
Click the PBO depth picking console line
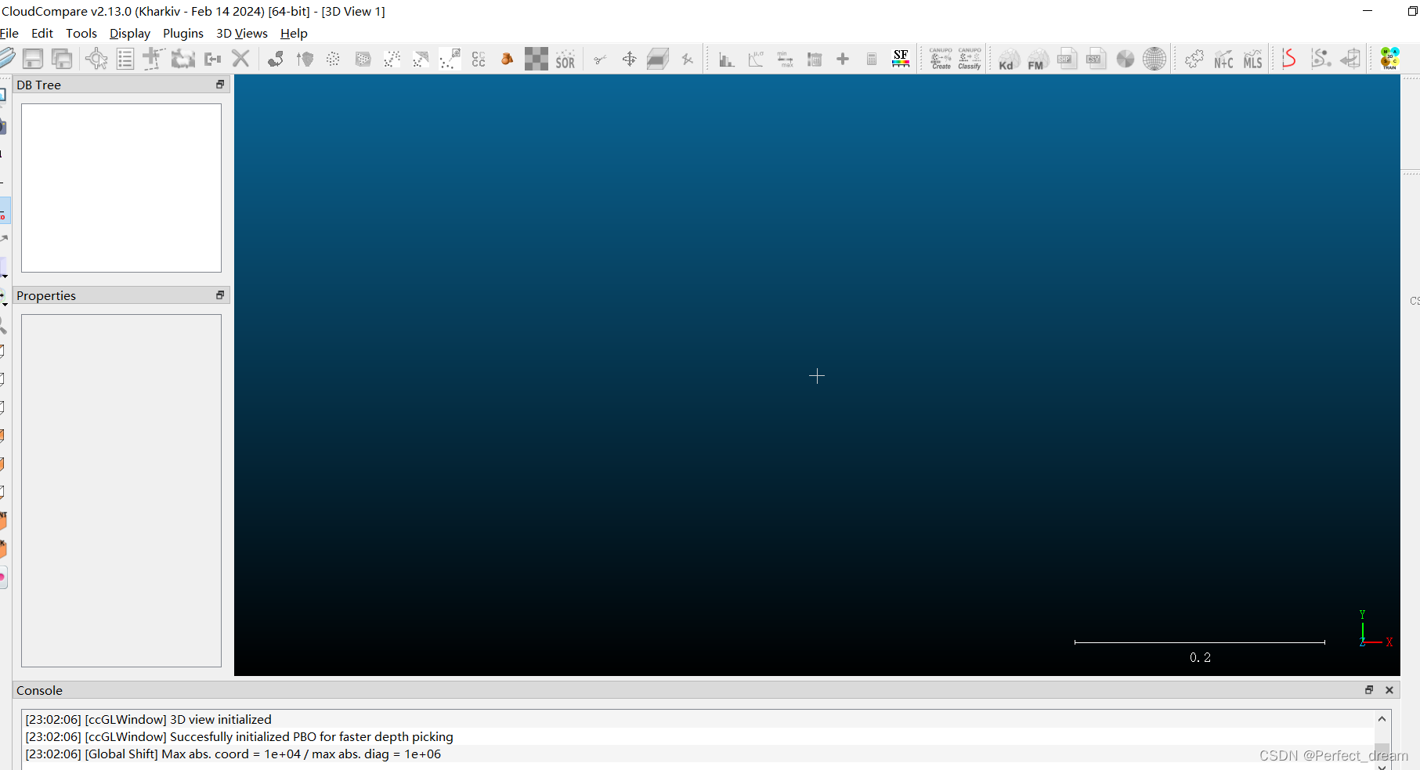239,736
